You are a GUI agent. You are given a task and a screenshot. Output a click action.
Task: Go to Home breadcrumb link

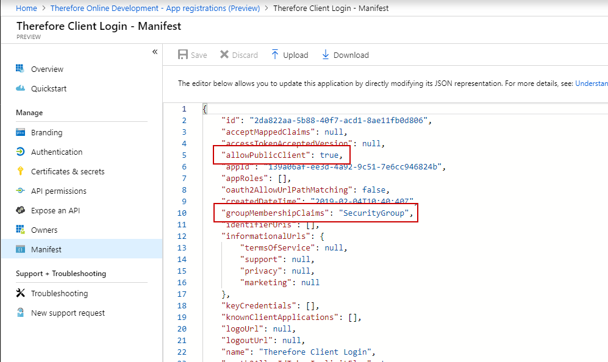point(26,8)
